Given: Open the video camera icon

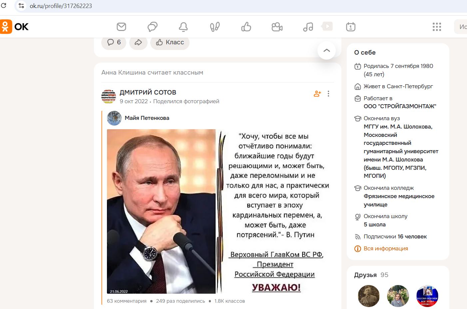Looking at the screenshot, I should [x=277, y=27].
